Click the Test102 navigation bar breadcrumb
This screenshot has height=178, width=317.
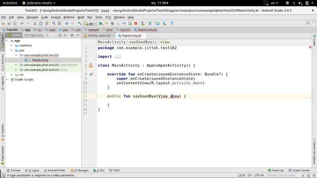click(10, 30)
